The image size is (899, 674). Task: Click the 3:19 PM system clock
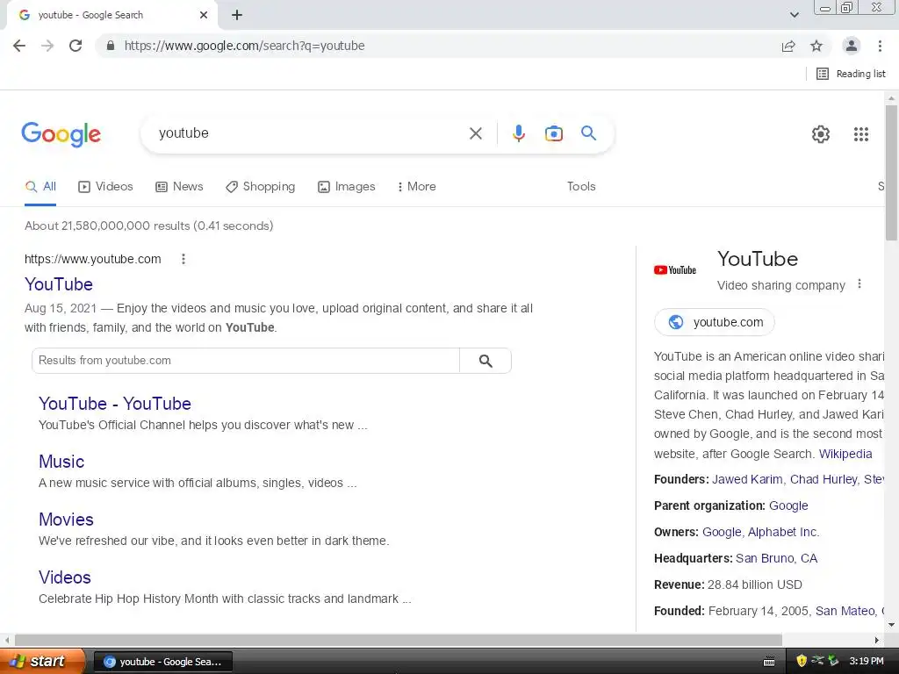tap(867, 661)
